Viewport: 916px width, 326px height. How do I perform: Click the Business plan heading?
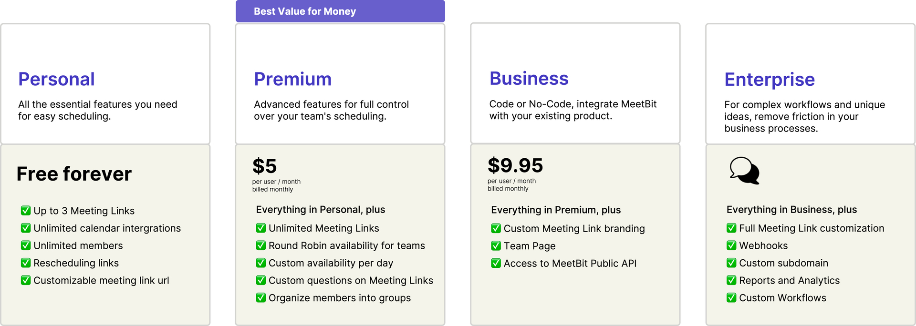tap(529, 79)
